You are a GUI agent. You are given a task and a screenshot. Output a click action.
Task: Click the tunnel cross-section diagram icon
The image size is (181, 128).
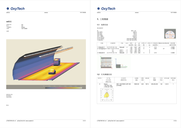click(x=170, y=34)
